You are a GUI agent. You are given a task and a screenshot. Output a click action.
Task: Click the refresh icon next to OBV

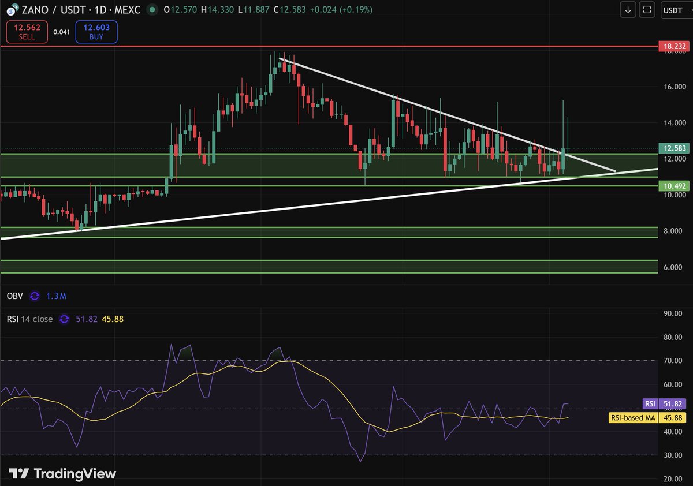[x=34, y=296]
